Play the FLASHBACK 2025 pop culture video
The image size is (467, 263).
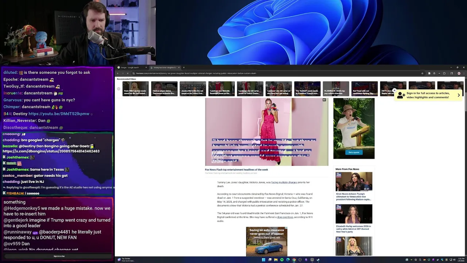point(336,89)
